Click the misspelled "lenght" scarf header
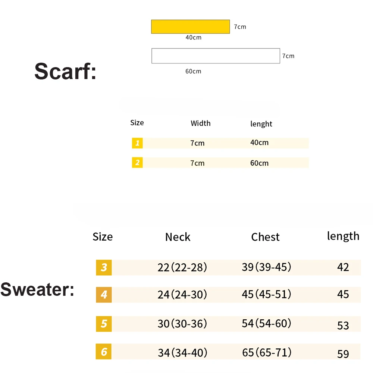The image size is (373, 373). 261,124
